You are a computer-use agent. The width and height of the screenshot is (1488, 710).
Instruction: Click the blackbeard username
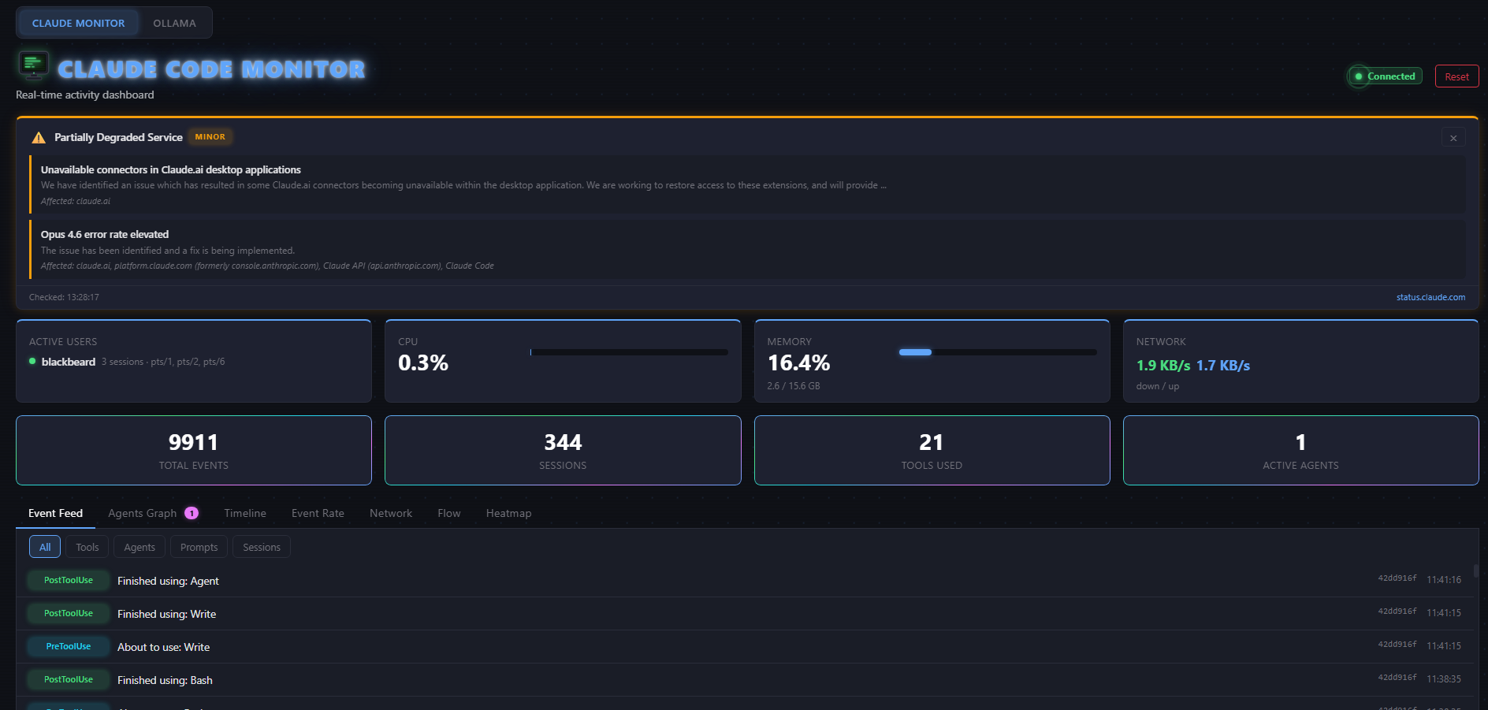pyautogui.click(x=69, y=362)
